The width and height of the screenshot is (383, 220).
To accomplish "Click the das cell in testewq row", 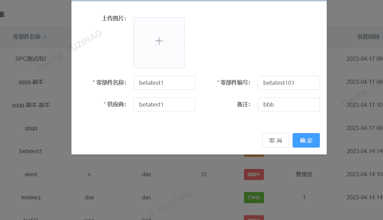I will pos(146,197).
